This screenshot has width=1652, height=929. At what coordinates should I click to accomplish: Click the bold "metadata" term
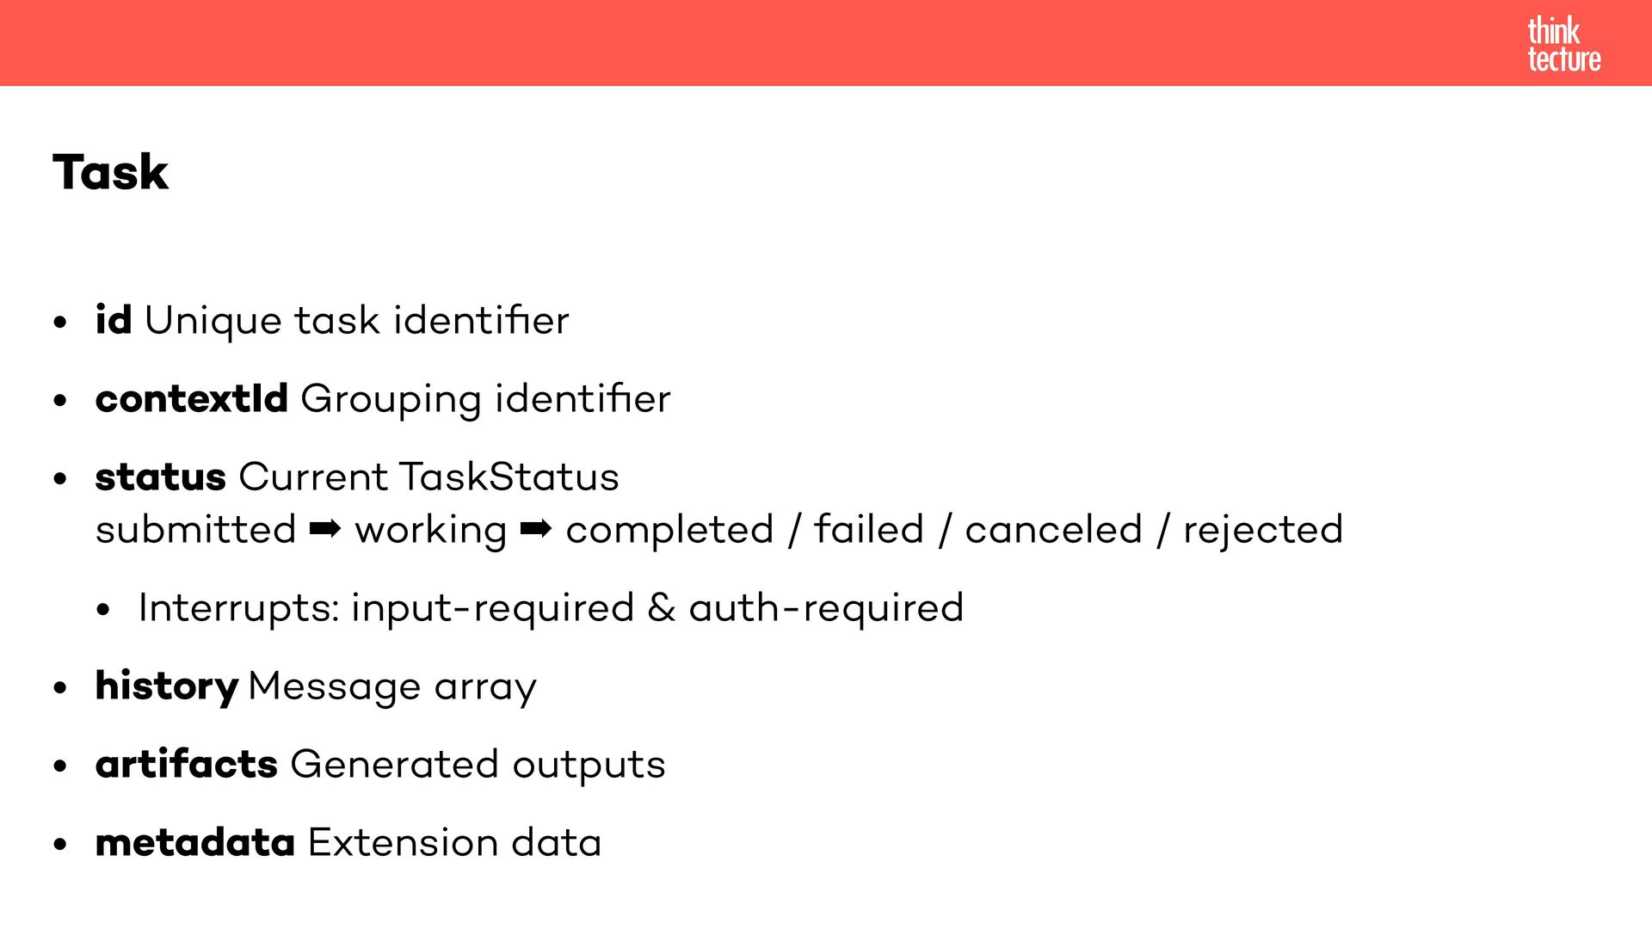[194, 842]
